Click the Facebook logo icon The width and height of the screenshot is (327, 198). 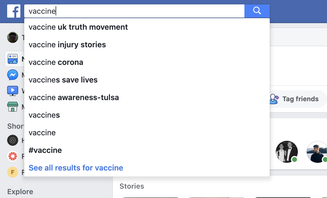click(14, 11)
